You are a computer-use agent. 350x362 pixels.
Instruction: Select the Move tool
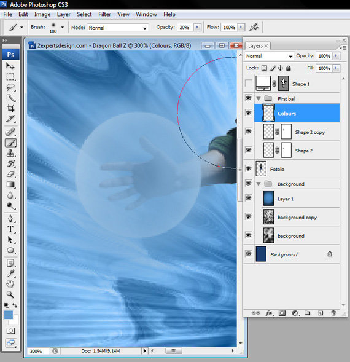(10, 66)
